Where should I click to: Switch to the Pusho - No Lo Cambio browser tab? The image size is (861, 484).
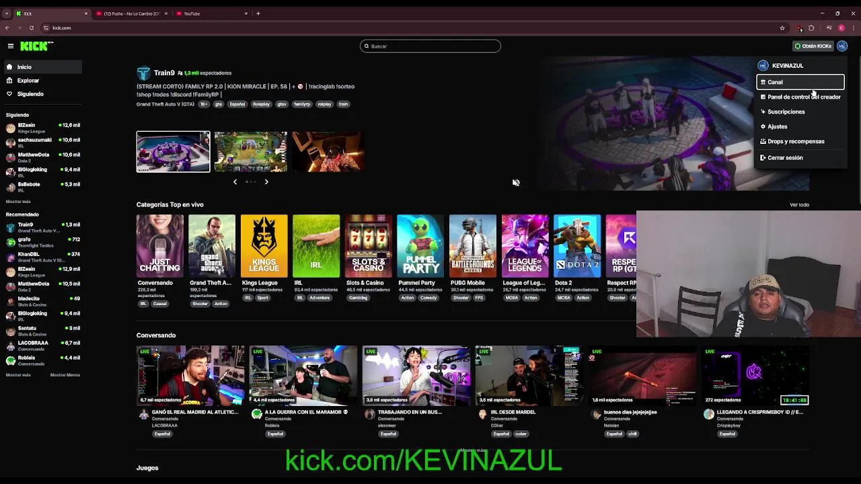[131, 13]
